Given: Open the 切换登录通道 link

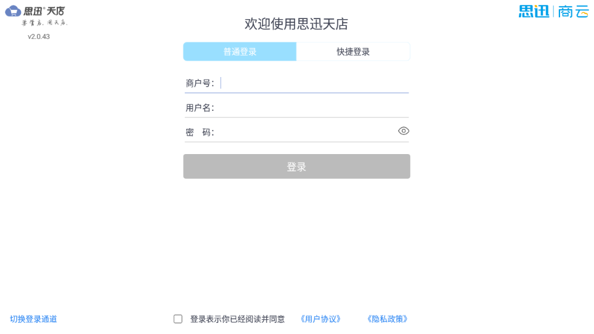Looking at the screenshot, I should pos(33,319).
